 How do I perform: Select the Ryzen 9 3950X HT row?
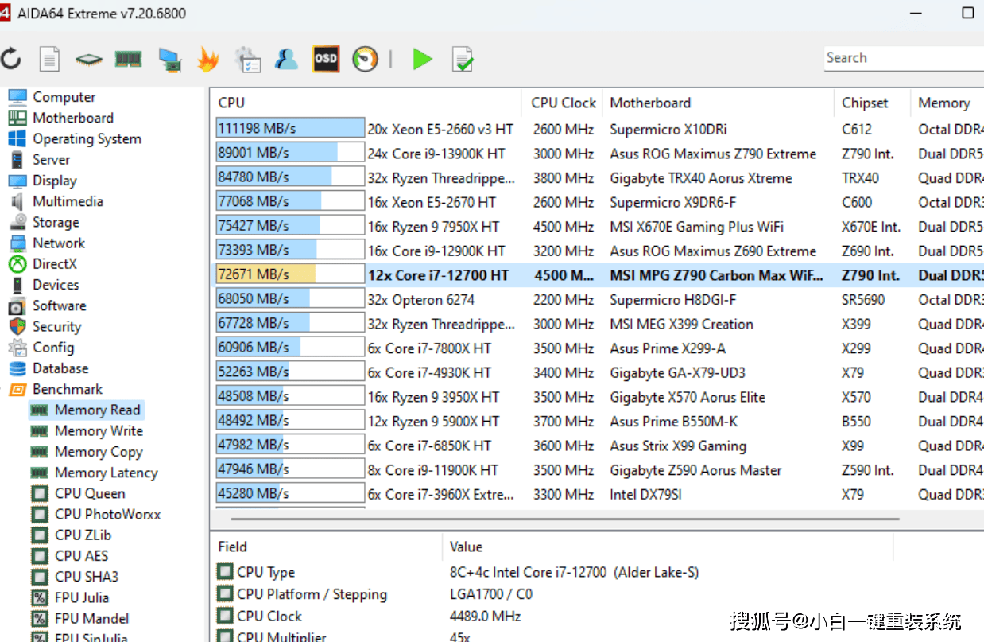click(598, 397)
